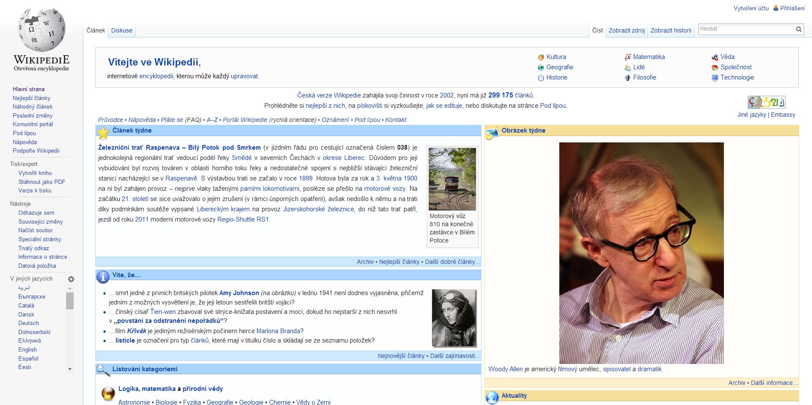Open the motor coach 810 thumbnail
This screenshot has width=812, height=405.
452,179
